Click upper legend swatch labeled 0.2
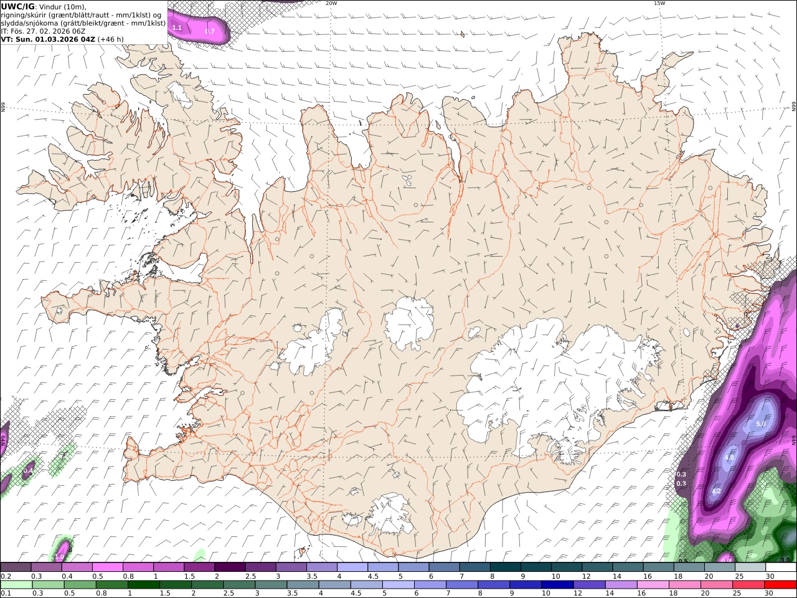This screenshot has width=797, height=598. pyautogui.click(x=16, y=567)
